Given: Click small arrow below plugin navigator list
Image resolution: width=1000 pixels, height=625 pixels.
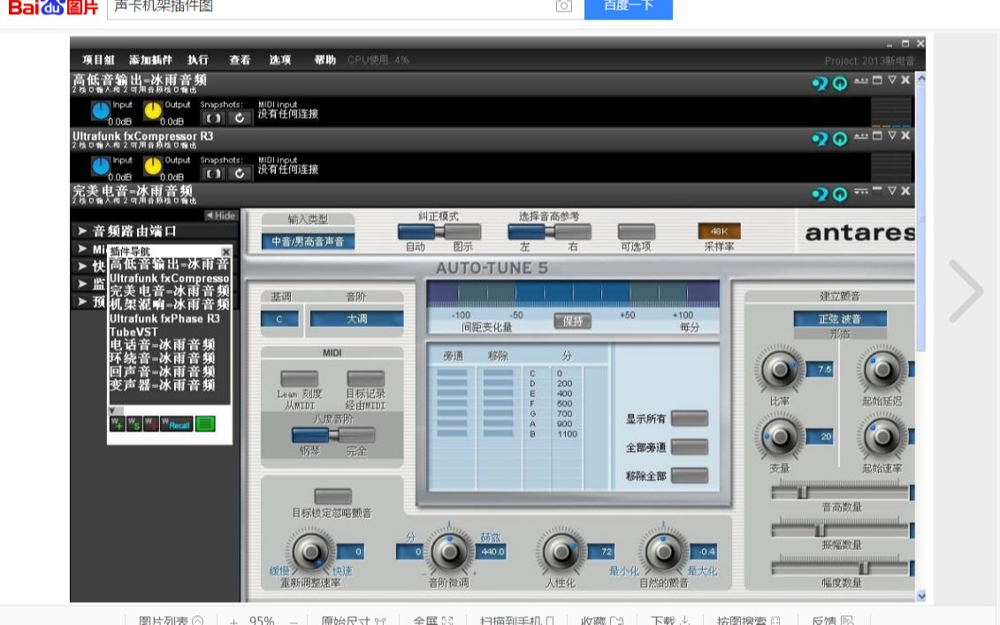Looking at the screenshot, I should 111,410.
